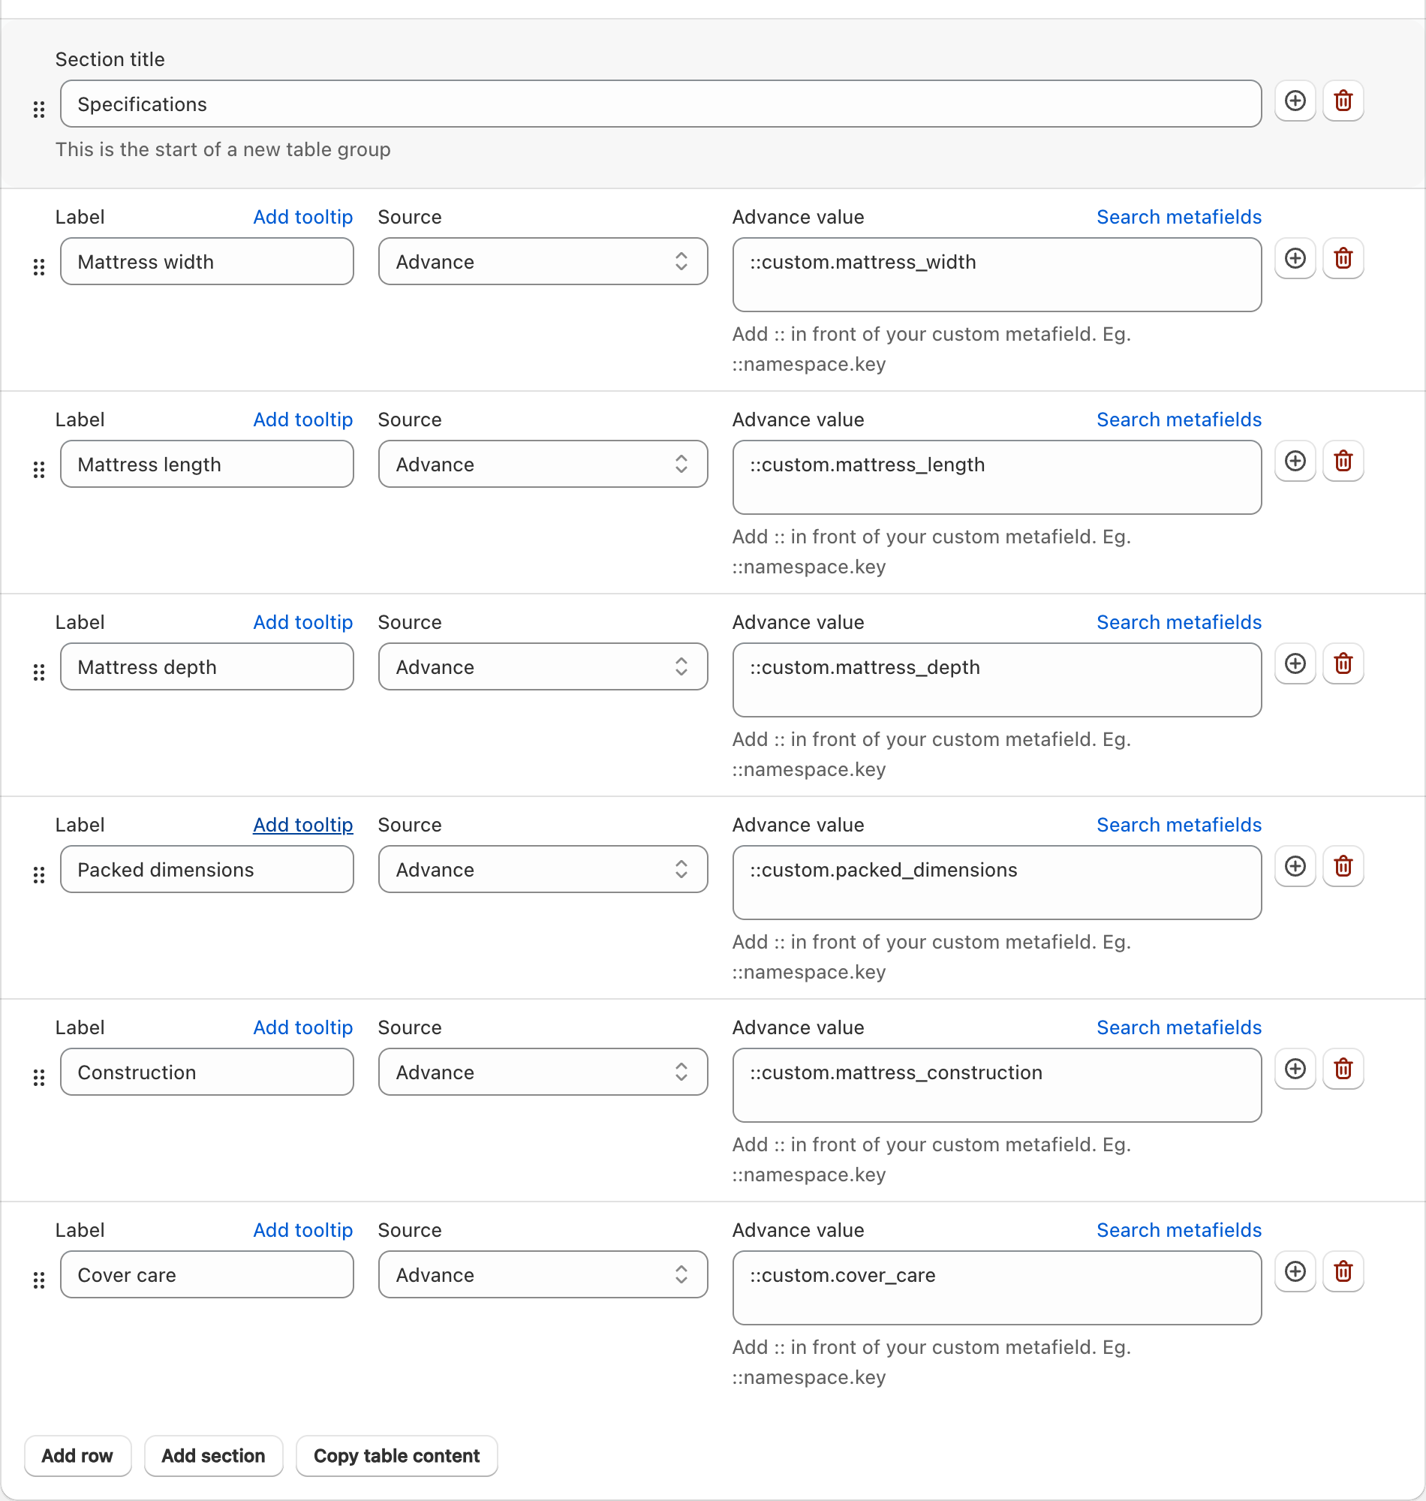Add a row below Packed dimensions

(1295, 867)
